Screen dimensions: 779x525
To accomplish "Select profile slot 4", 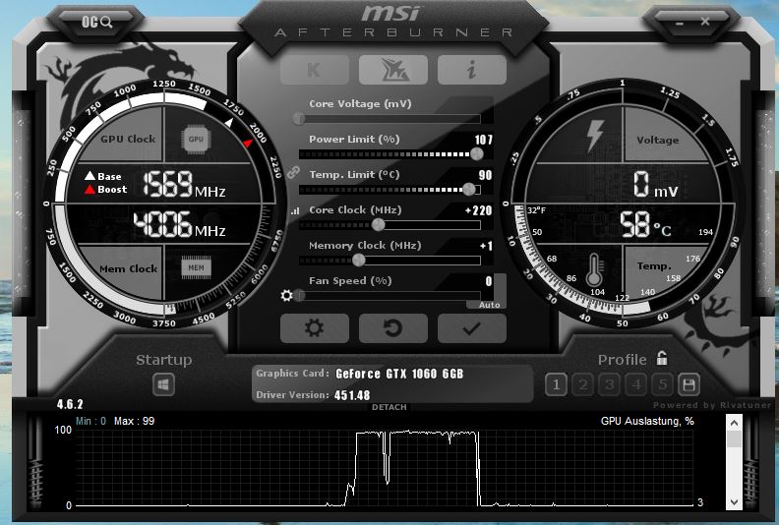I will 636,384.
